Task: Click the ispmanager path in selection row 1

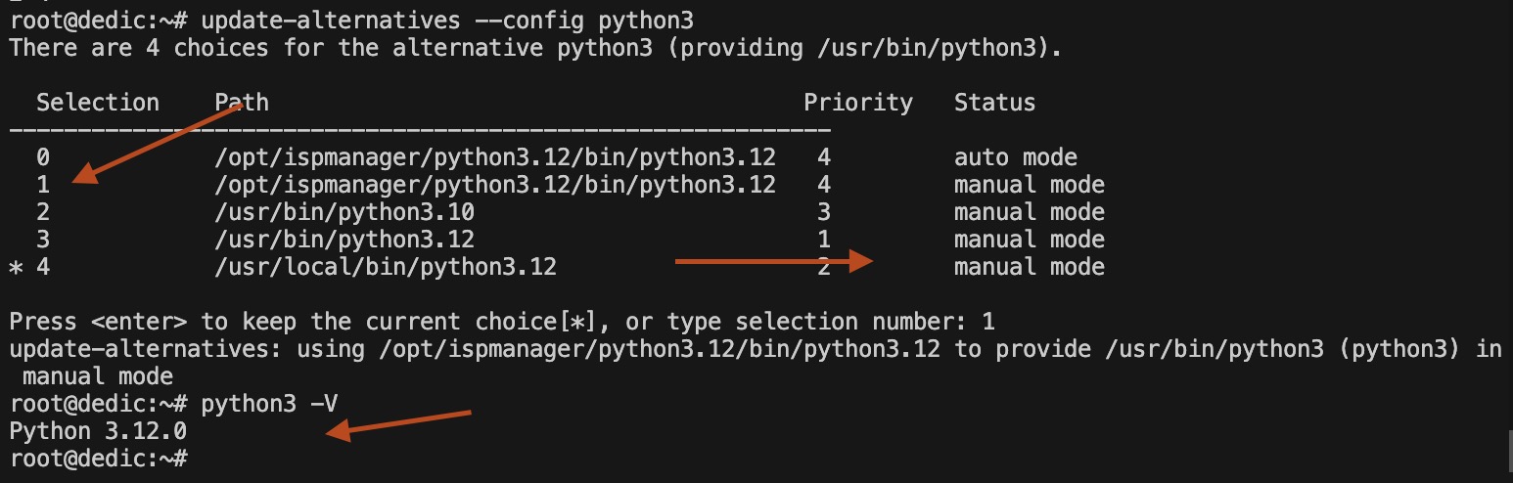Action: pyautogui.click(x=495, y=185)
